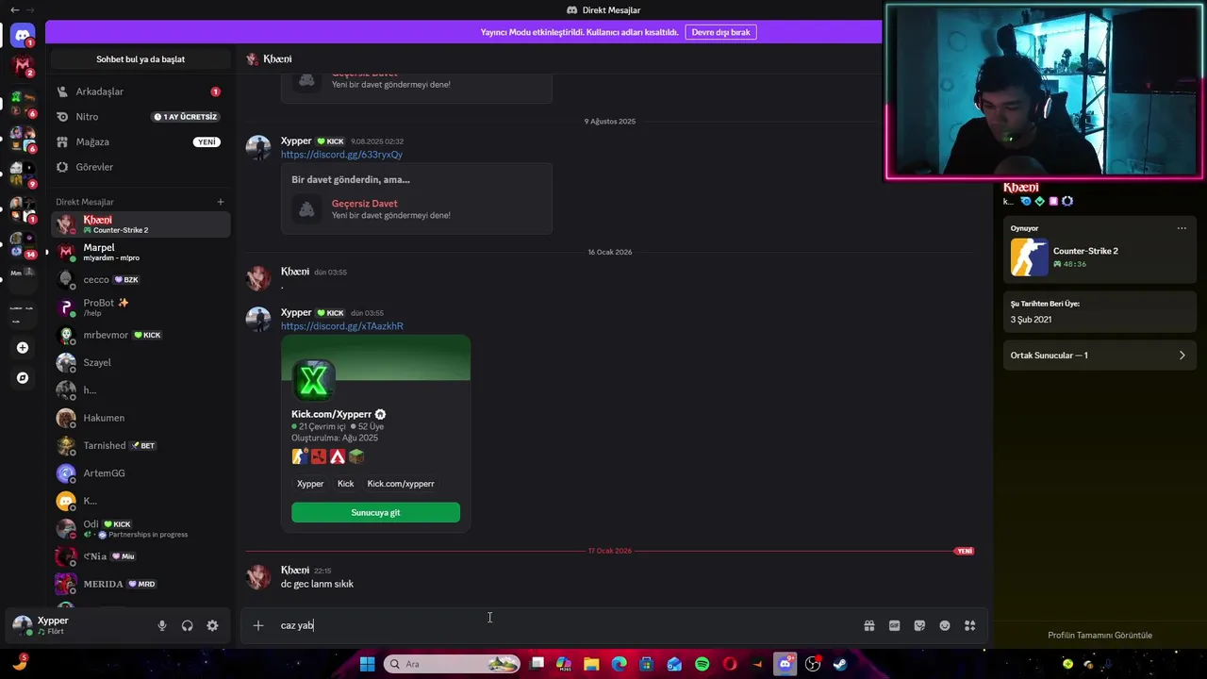Open Discord home direct messages icon
1207x679 pixels.
[x=23, y=36]
